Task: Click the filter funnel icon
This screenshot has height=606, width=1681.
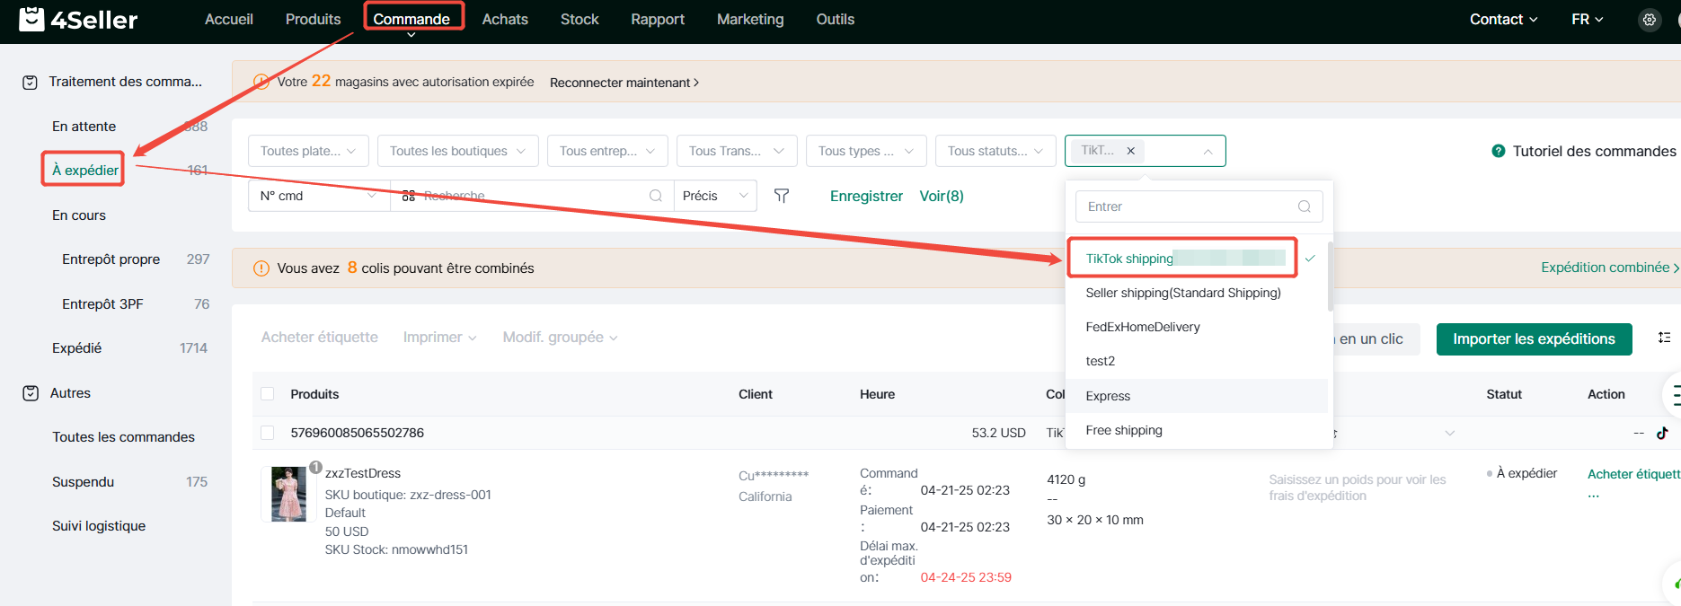Action: [x=782, y=196]
